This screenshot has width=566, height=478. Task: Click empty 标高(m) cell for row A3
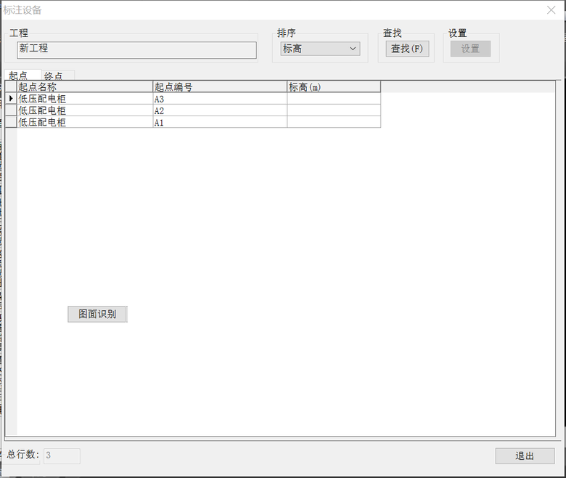[333, 99]
